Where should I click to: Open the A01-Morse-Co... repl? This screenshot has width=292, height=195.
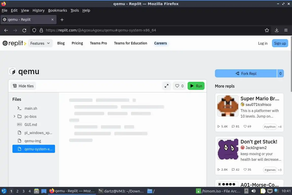click(260, 185)
